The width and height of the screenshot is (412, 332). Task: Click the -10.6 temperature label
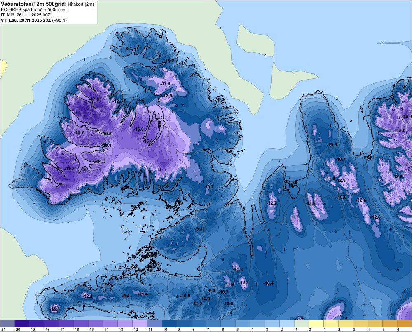click(x=342, y=197)
